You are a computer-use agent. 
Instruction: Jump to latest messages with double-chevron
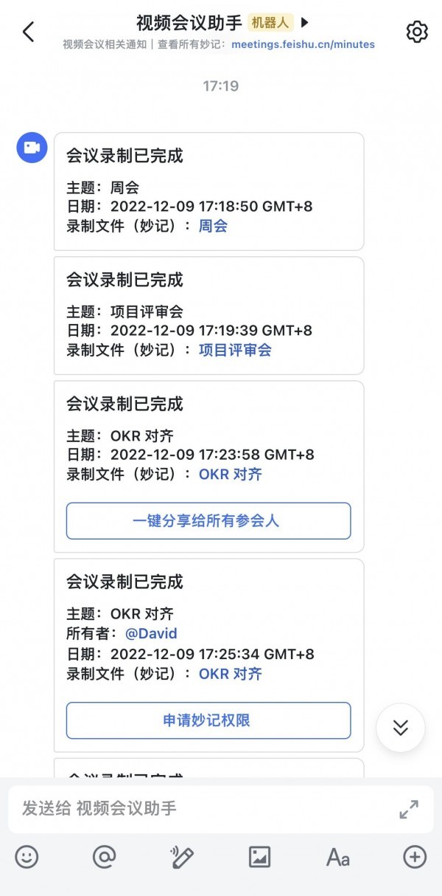[400, 728]
